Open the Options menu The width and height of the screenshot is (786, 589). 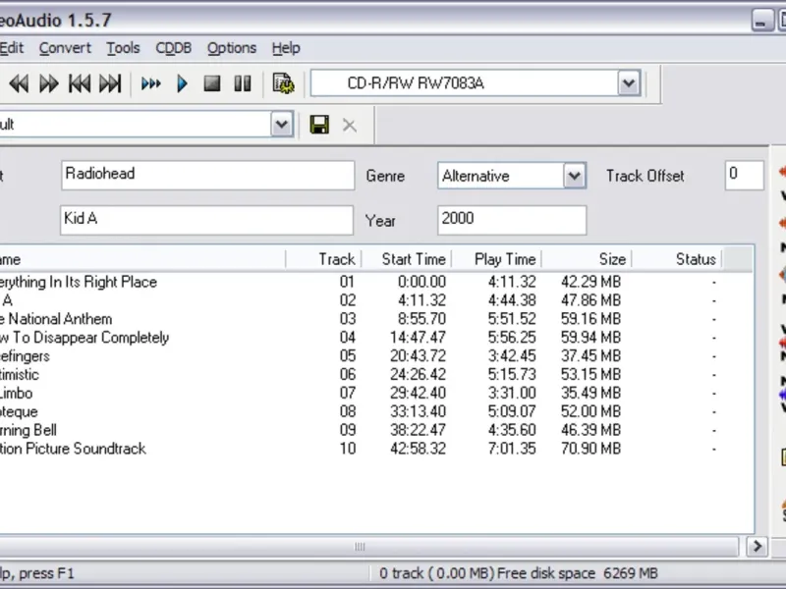click(232, 48)
